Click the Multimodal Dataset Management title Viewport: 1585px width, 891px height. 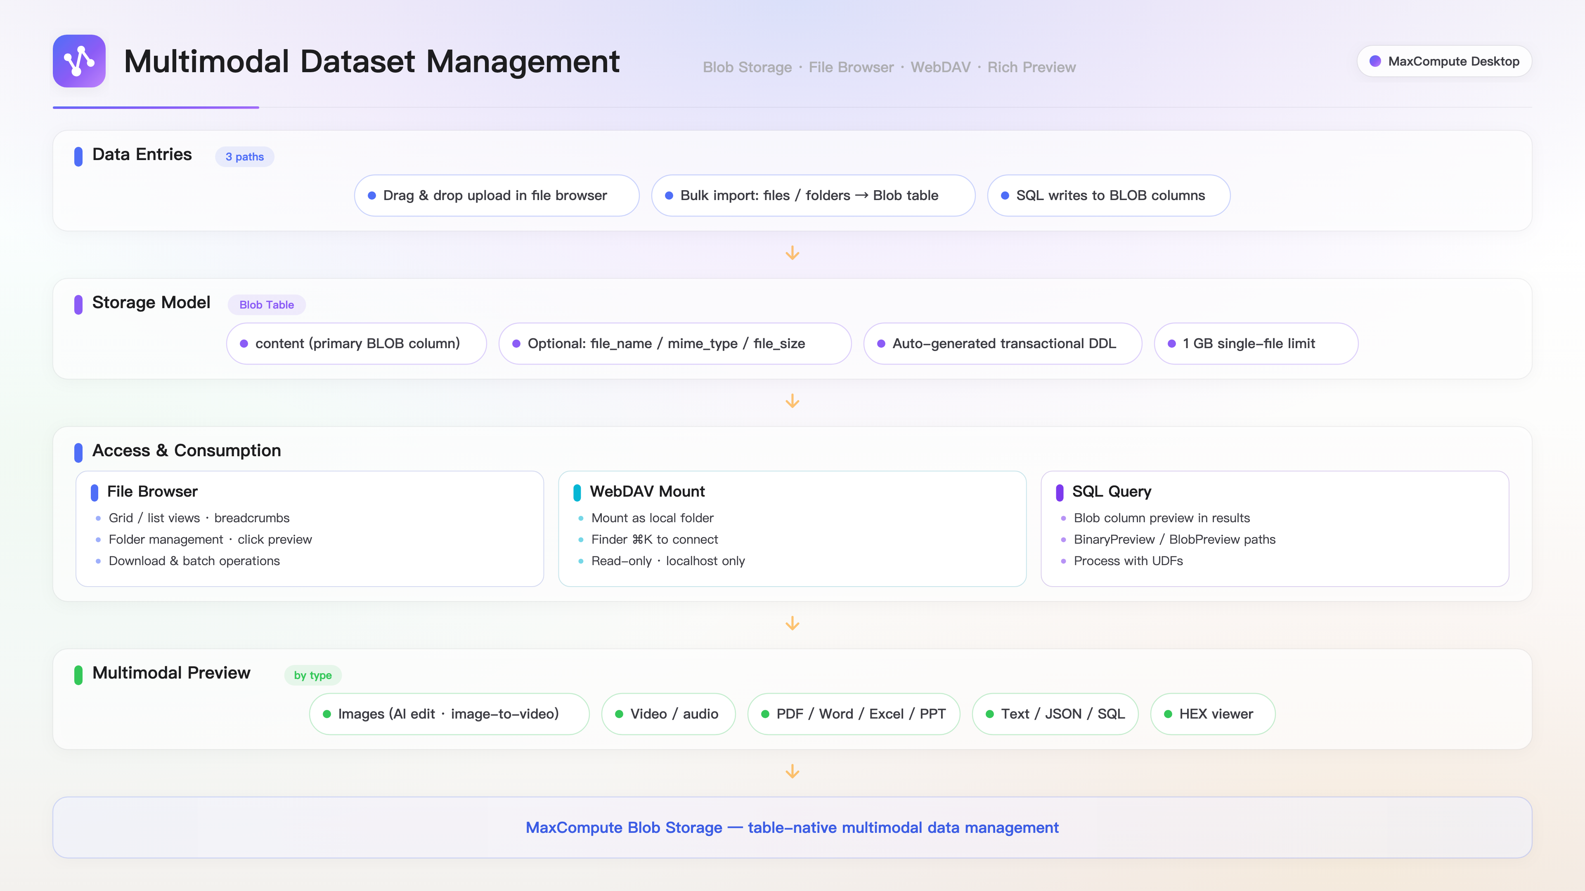371,61
